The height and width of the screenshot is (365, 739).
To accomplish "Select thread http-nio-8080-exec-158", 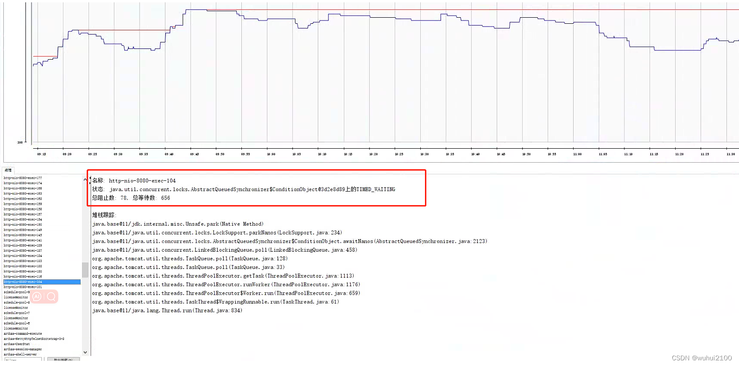I will 23,209.
